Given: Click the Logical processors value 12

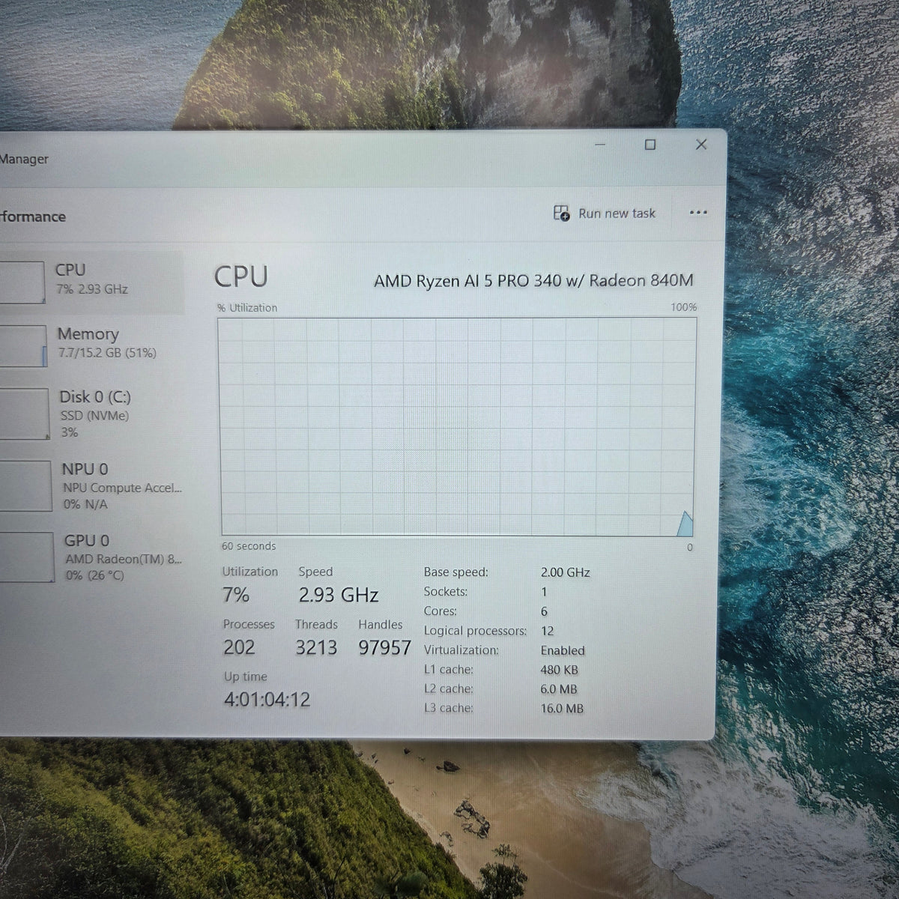Looking at the screenshot, I should pyautogui.click(x=547, y=631).
